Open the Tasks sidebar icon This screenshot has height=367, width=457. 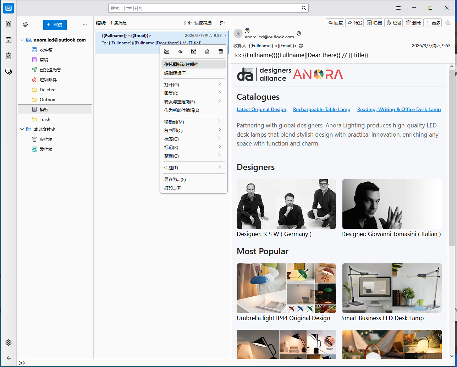coord(9,56)
